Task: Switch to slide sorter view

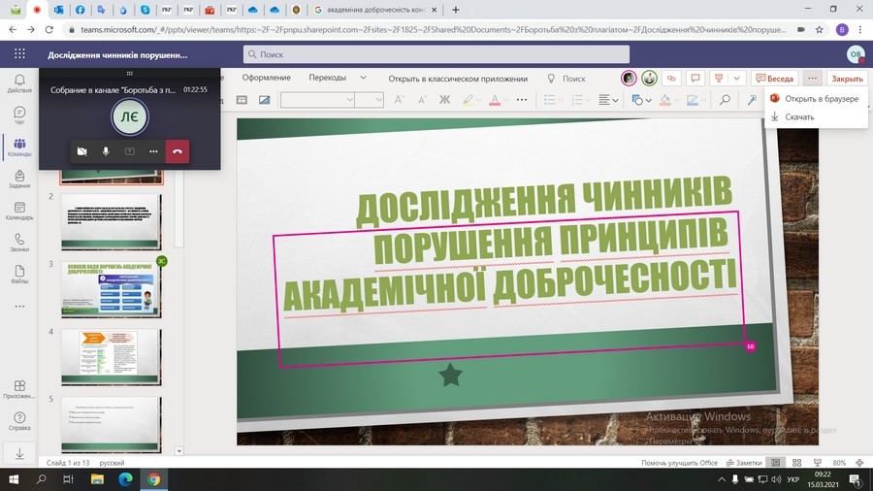Action: (794, 463)
